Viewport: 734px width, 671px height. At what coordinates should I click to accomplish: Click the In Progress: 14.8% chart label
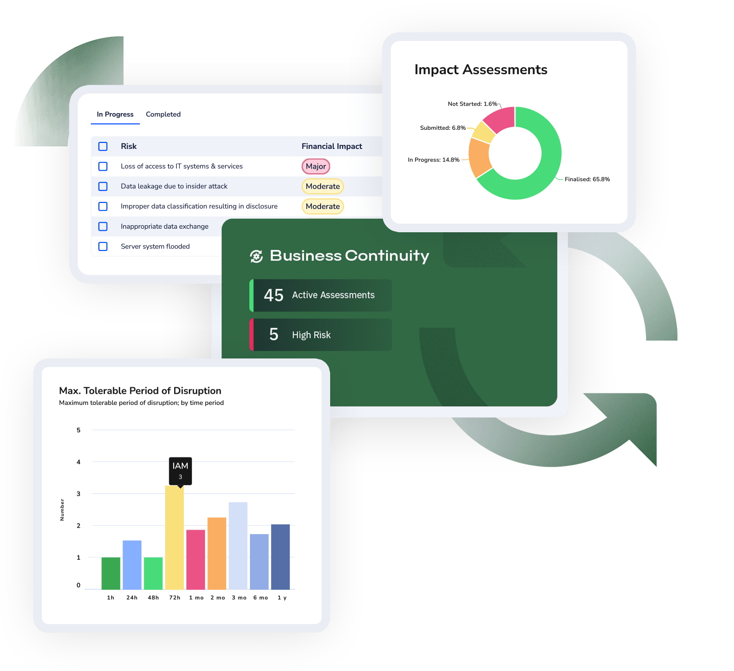(434, 160)
